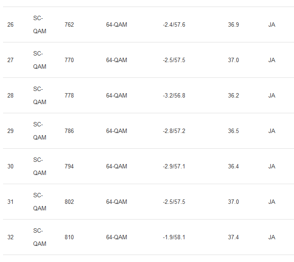The height and width of the screenshot is (262, 294).
Task: Select power level -3.2/56.8 cell
Action: pyautogui.click(x=174, y=95)
